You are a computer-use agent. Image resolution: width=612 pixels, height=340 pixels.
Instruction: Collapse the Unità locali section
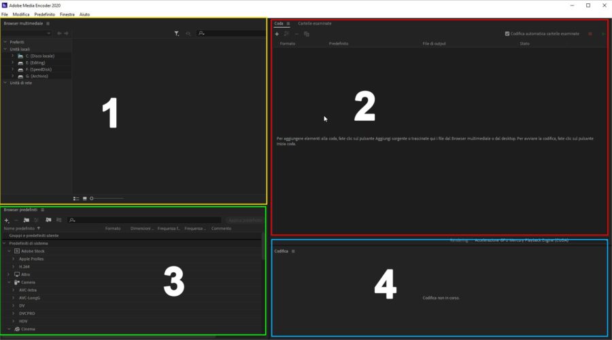pos(5,50)
